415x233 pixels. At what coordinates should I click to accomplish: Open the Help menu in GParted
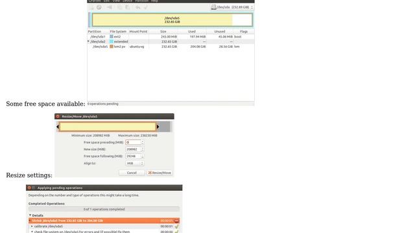pos(154,1)
